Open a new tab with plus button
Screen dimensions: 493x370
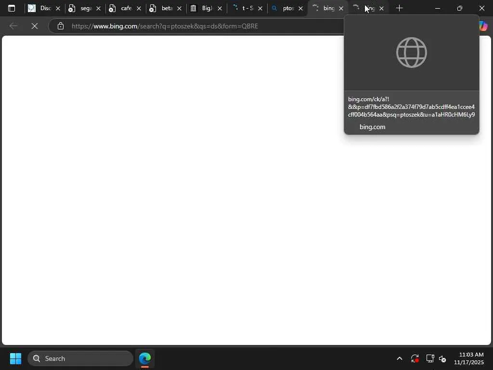click(x=399, y=8)
